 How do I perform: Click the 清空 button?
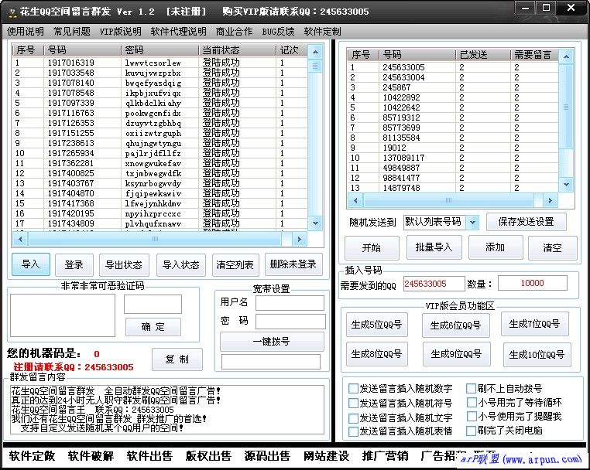(552, 247)
